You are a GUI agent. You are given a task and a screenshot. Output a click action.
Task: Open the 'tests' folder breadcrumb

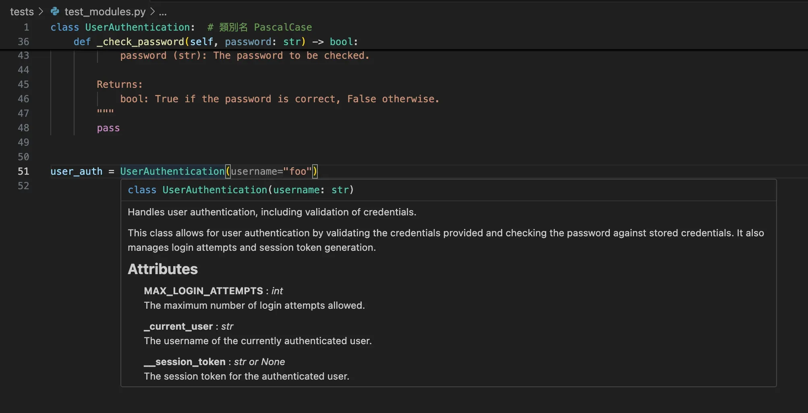pos(22,12)
